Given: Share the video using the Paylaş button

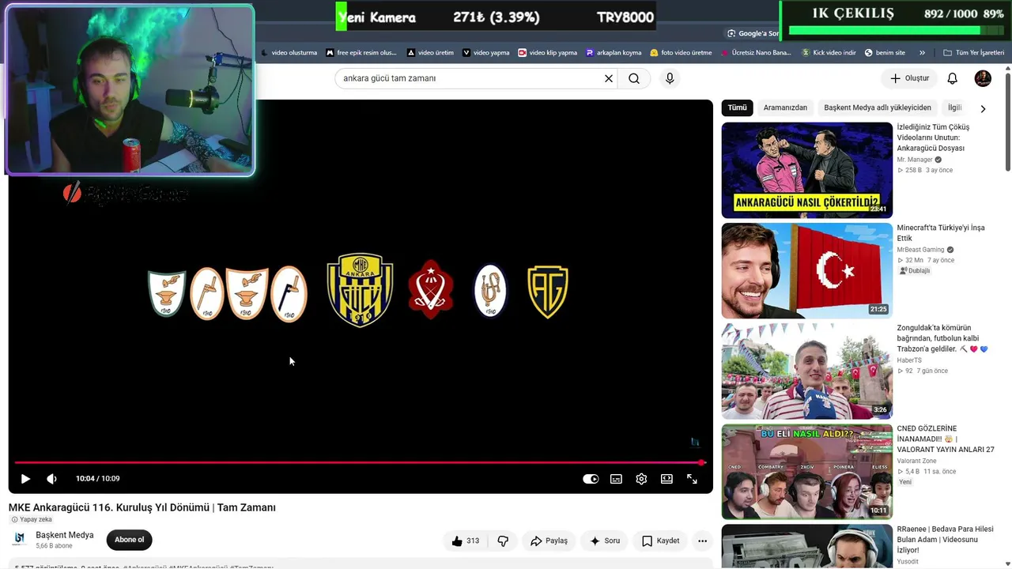Looking at the screenshot, I should click(549, 541).
